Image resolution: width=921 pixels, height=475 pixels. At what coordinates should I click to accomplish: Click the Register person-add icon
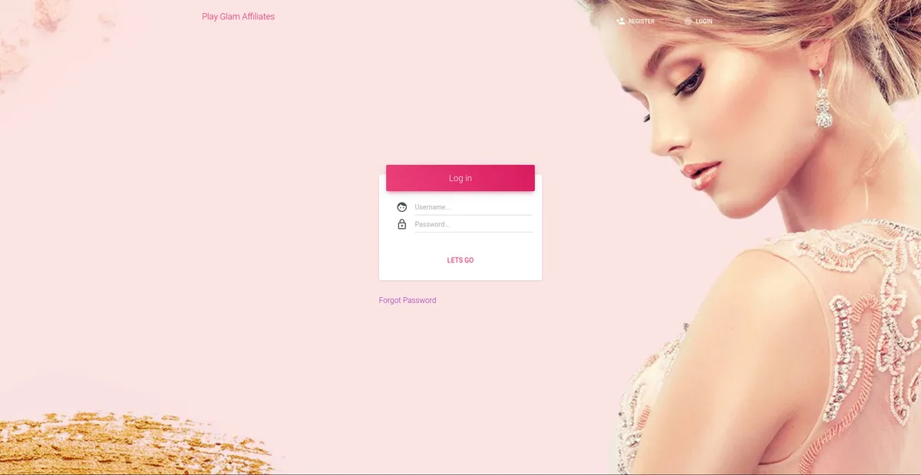tap(621, 21)
